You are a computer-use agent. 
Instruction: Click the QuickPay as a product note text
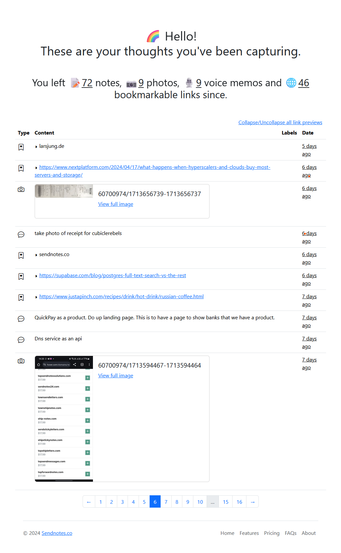click(154, 318)
